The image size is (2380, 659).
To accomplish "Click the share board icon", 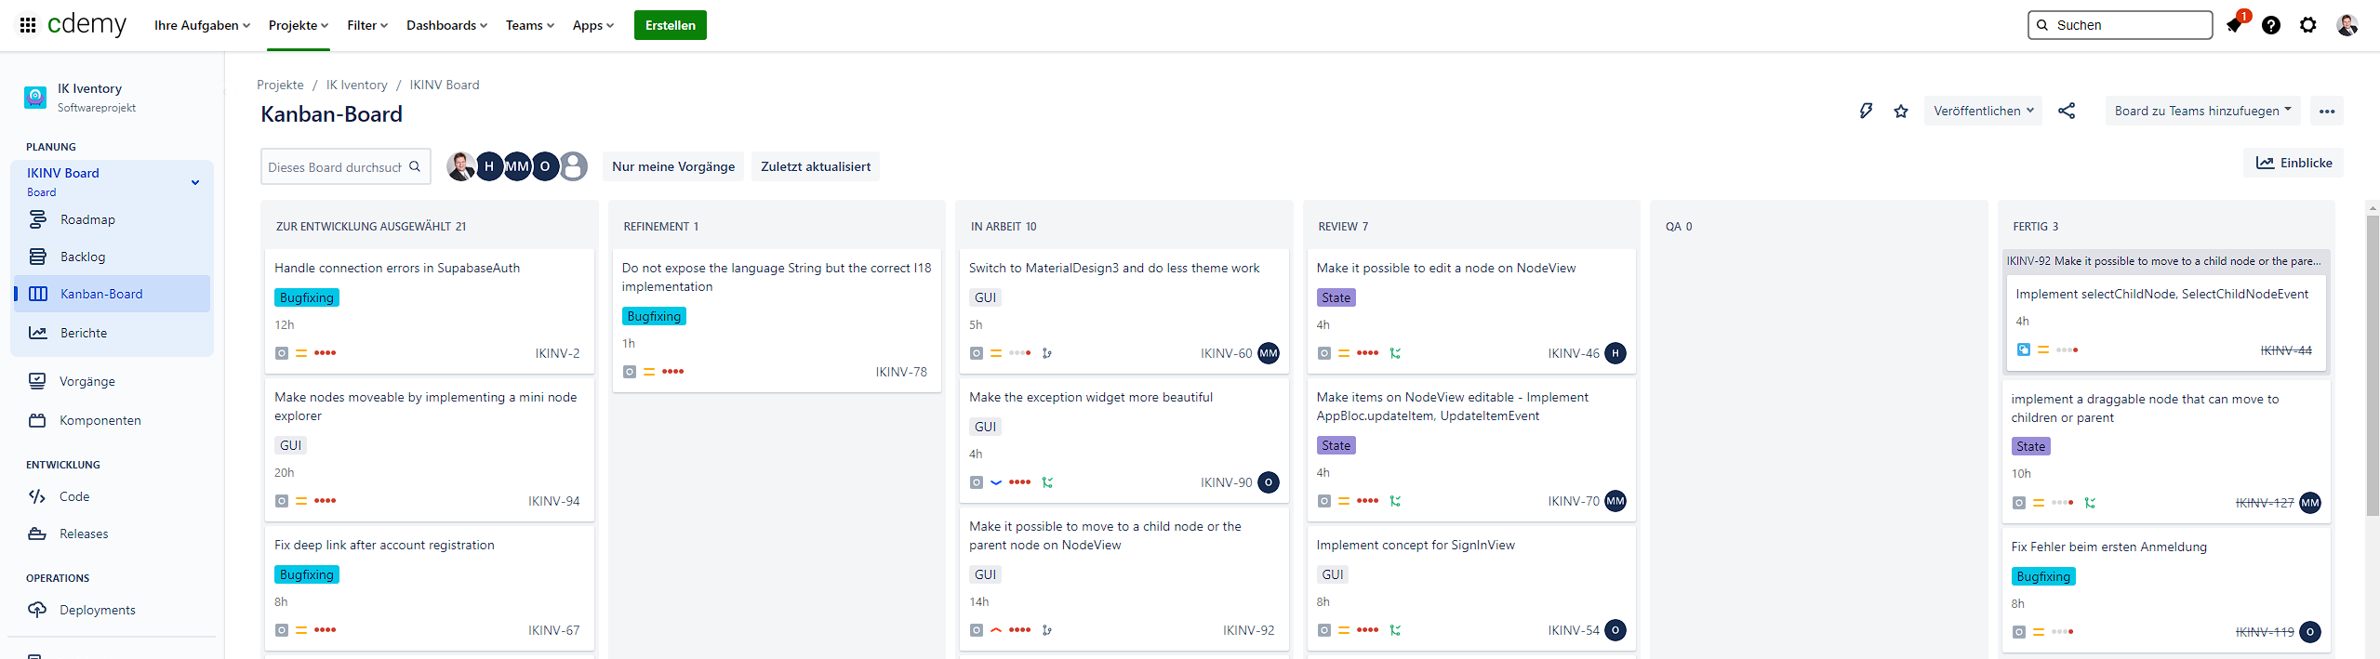I will click(x=2067, y=111).
